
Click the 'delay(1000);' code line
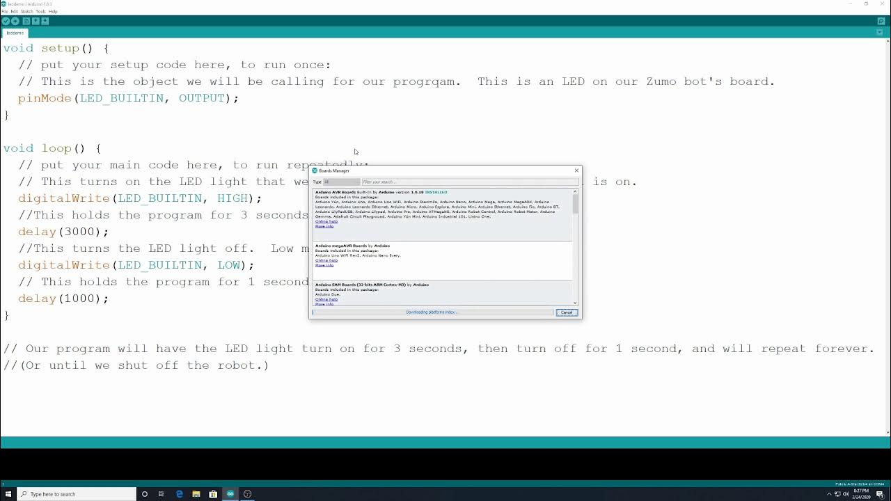(x=63, y=299)
